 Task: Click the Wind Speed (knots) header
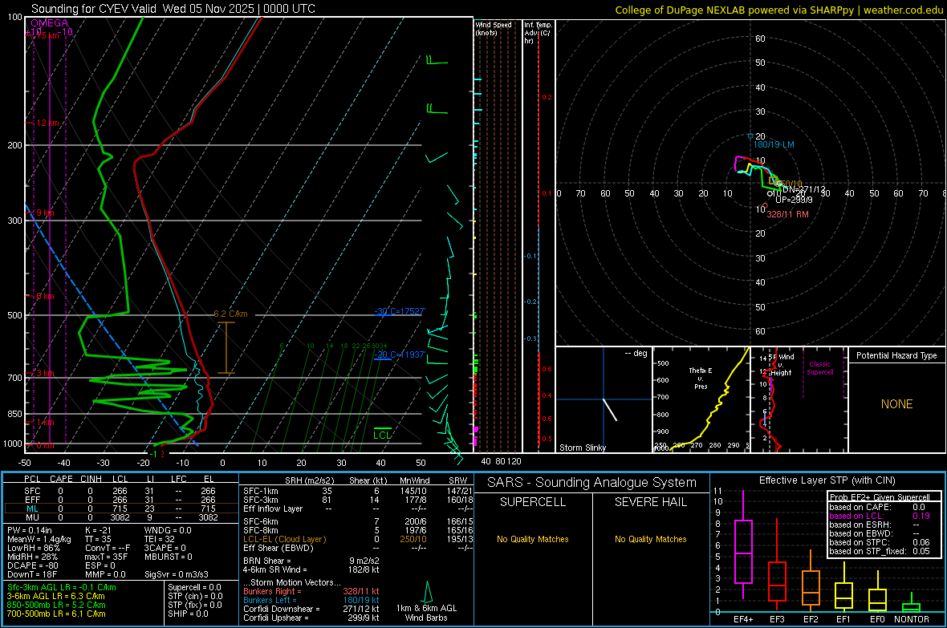click(x=494, y=28)
